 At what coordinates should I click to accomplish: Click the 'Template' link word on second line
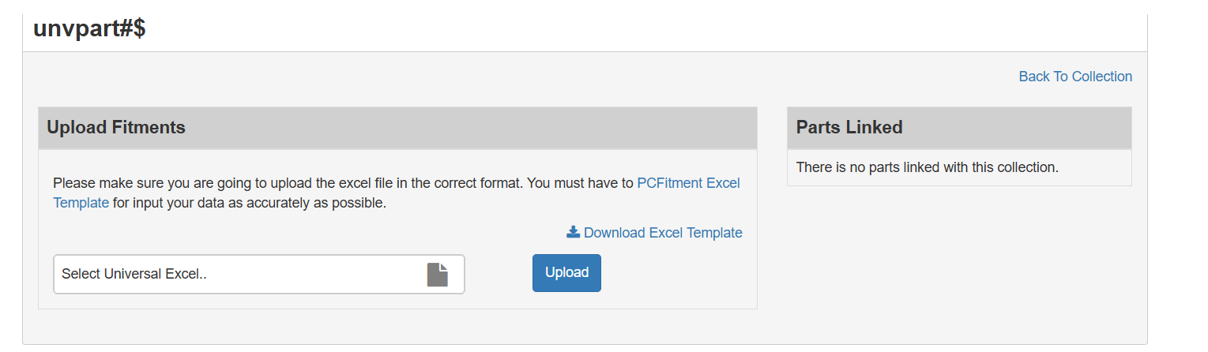[x=81, y=203]
